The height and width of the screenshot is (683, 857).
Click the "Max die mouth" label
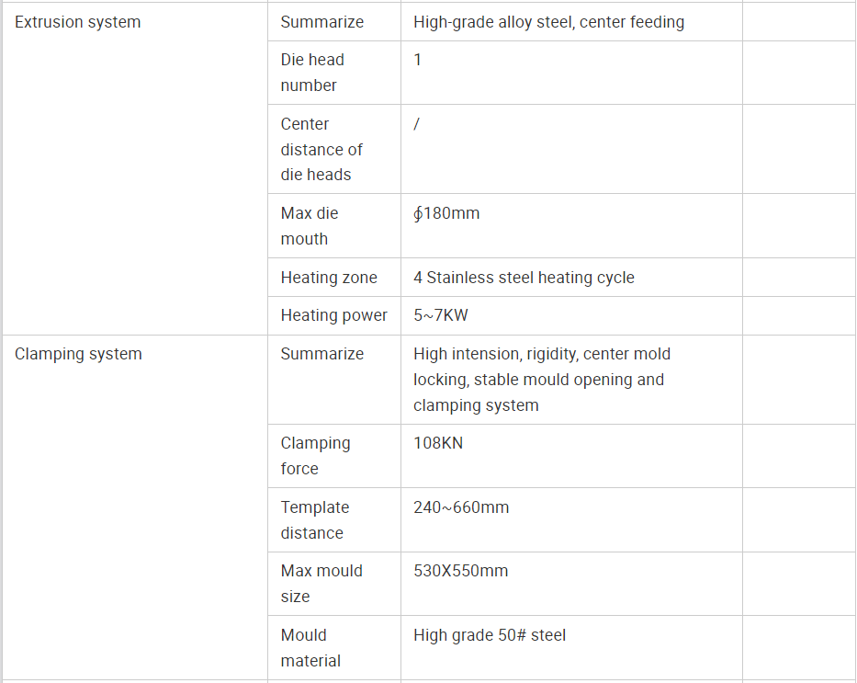[x=310, y=226]
